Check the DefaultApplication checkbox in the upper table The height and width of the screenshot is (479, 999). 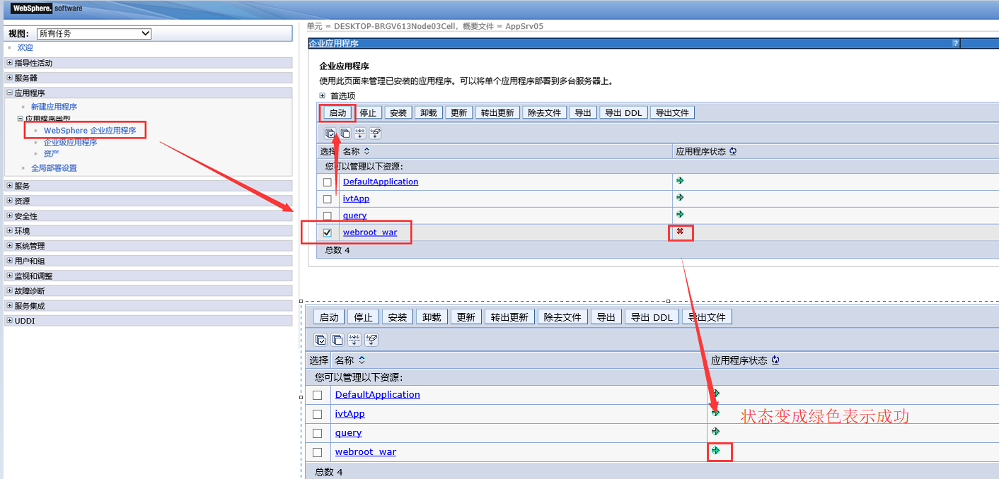[327, 182]
